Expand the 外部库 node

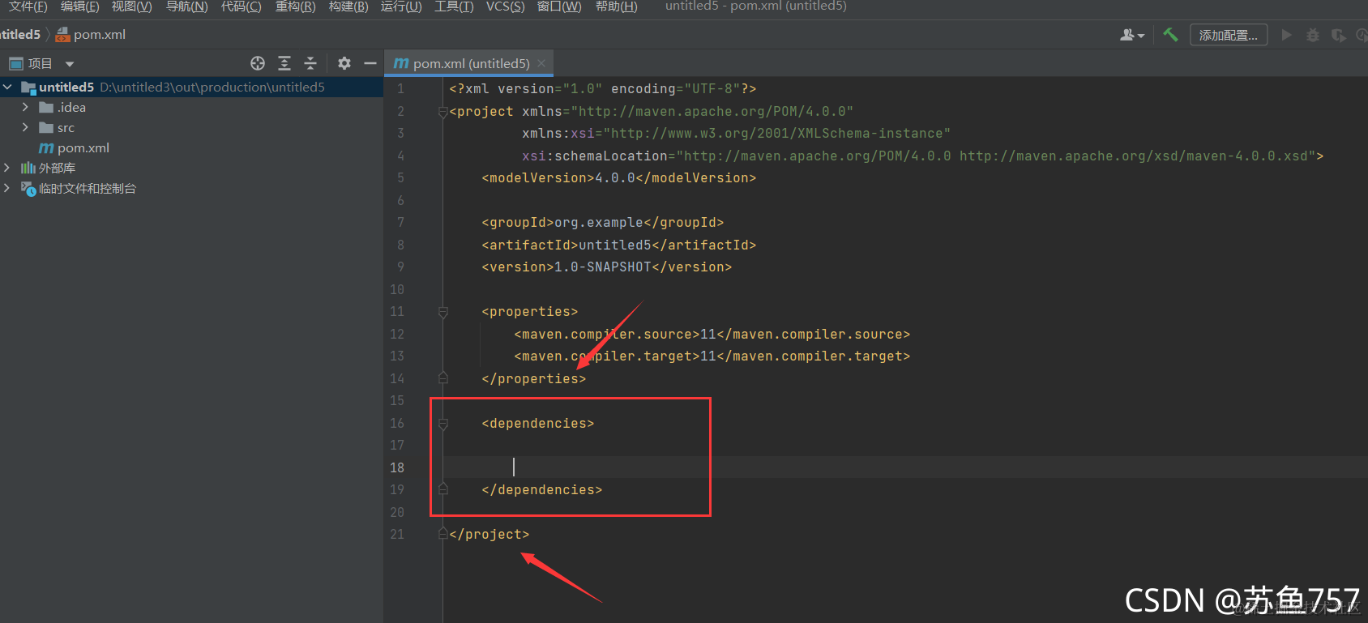7,168
